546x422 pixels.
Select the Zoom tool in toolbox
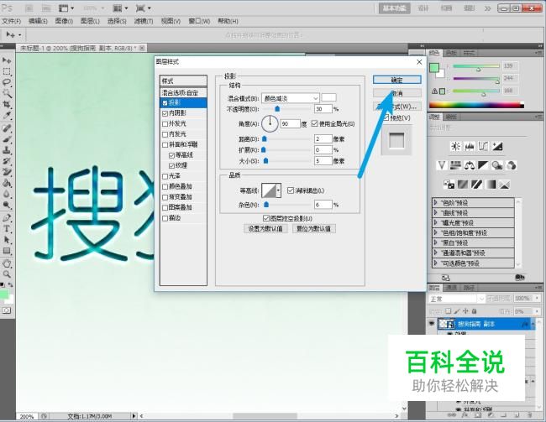click(x=7, y=274)
